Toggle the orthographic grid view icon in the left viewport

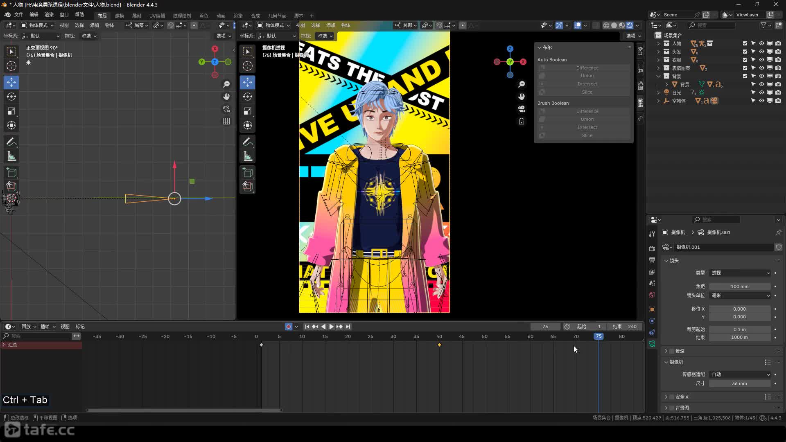click(226, 122)
